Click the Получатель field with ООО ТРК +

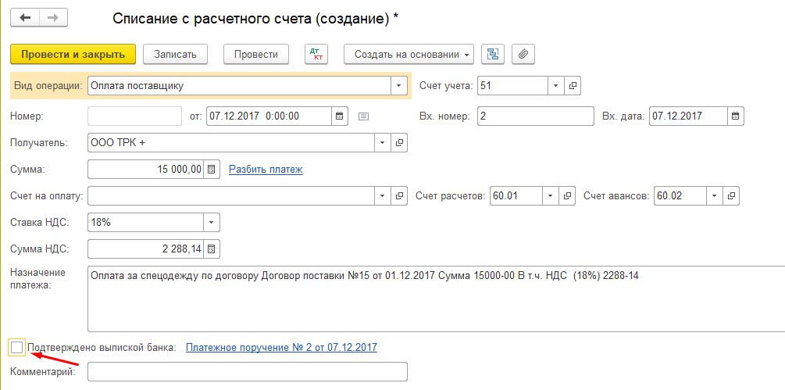coord(230,143)
